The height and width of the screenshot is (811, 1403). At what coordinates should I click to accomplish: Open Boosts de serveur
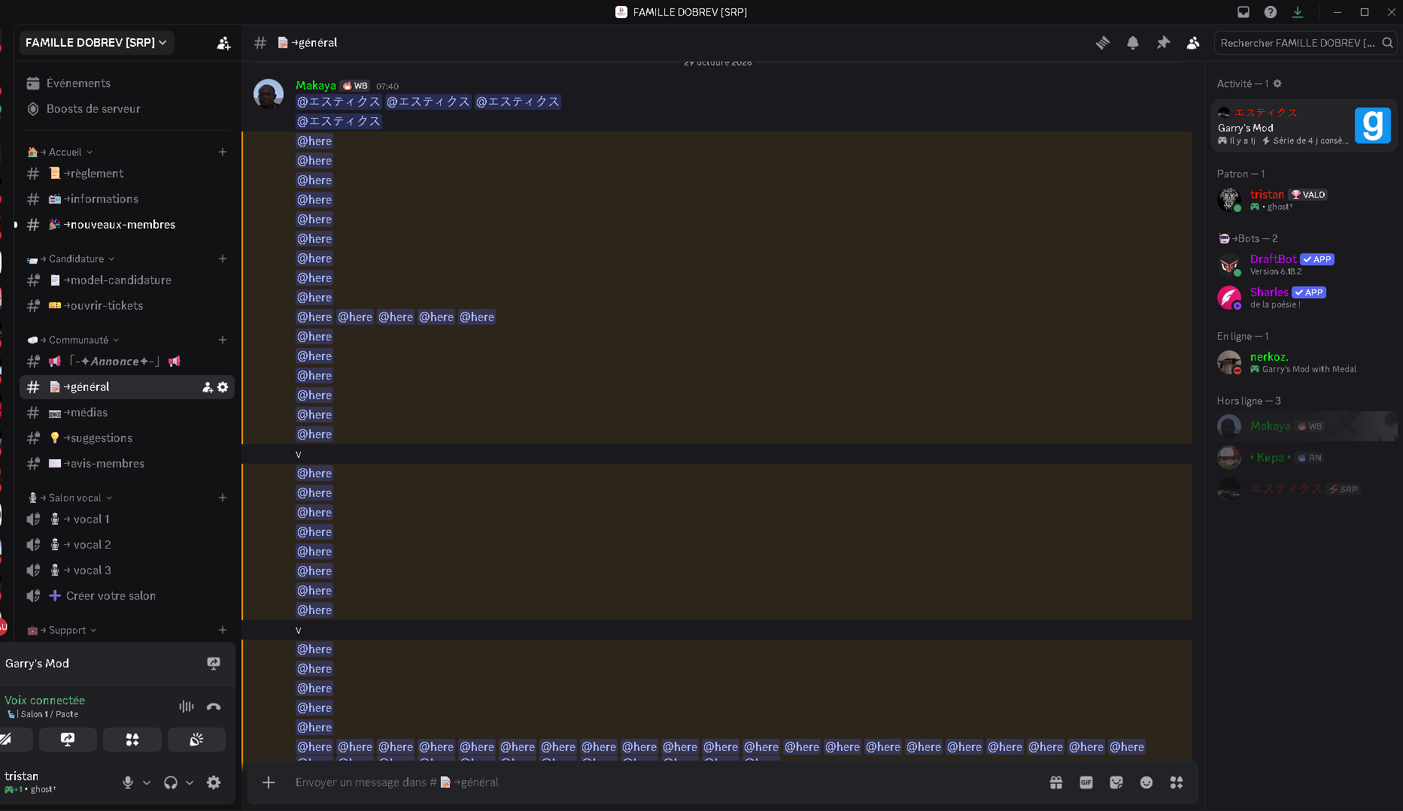[127, 109]
